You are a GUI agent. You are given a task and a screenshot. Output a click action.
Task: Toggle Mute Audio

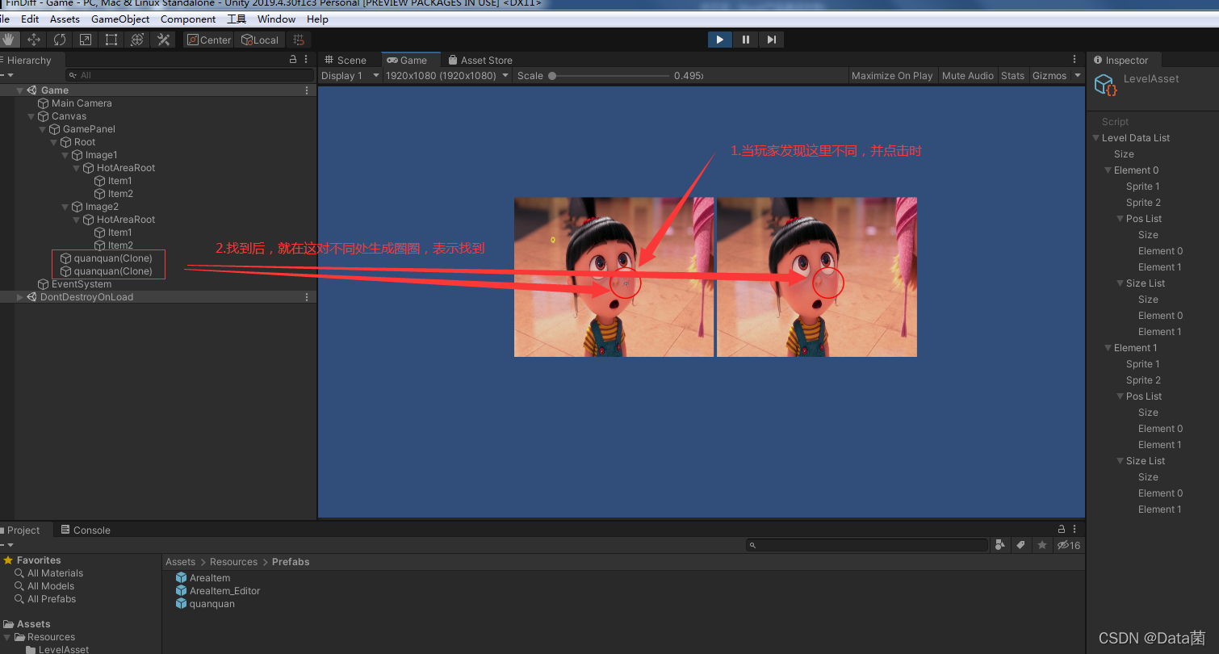pos(967,75)
